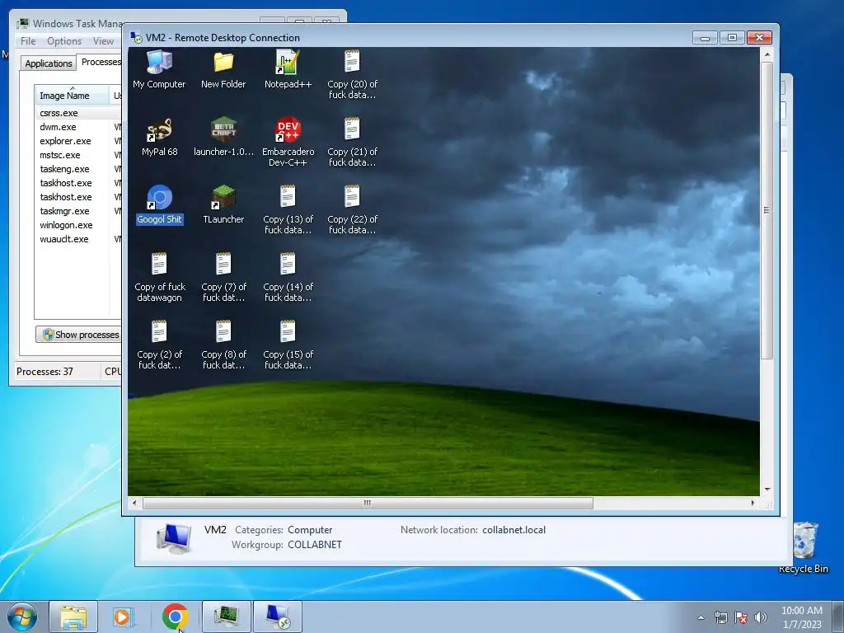
Task: Click horizontal scrollbar left arrow in RDP window
Action: 134,504
